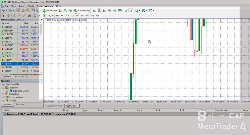Open the community user icon beside MetaEditor
Screen dimensions: 250x135
tap(65, 11)
